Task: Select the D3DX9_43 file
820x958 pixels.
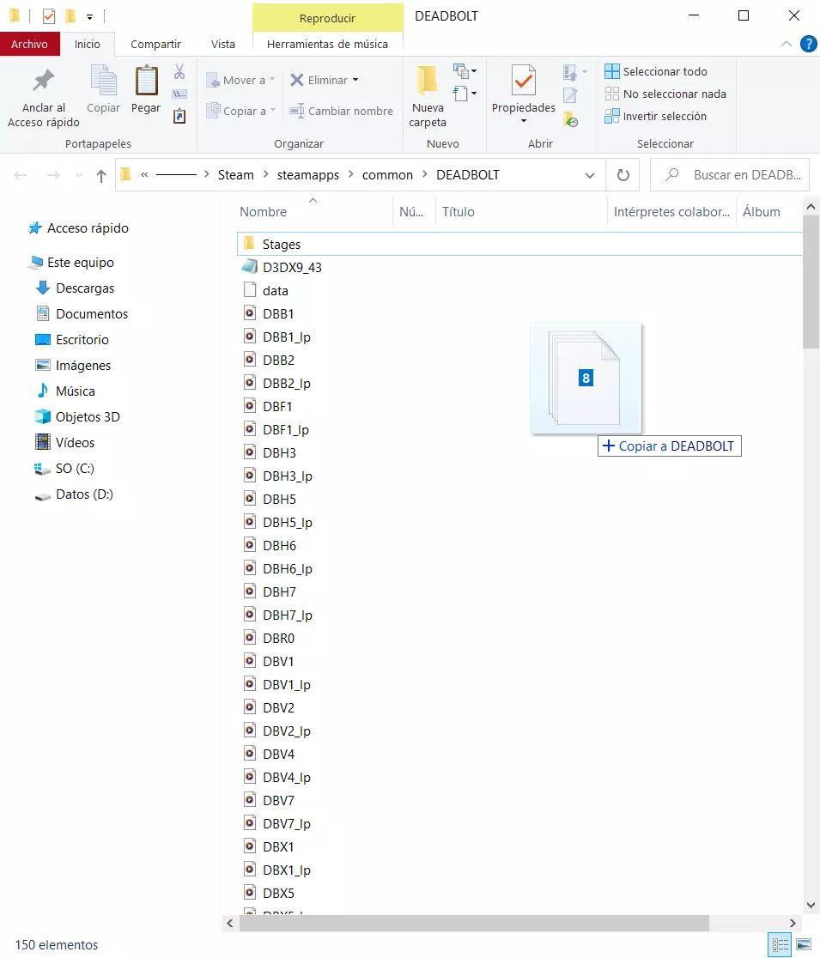Action: tap(282, 268)
